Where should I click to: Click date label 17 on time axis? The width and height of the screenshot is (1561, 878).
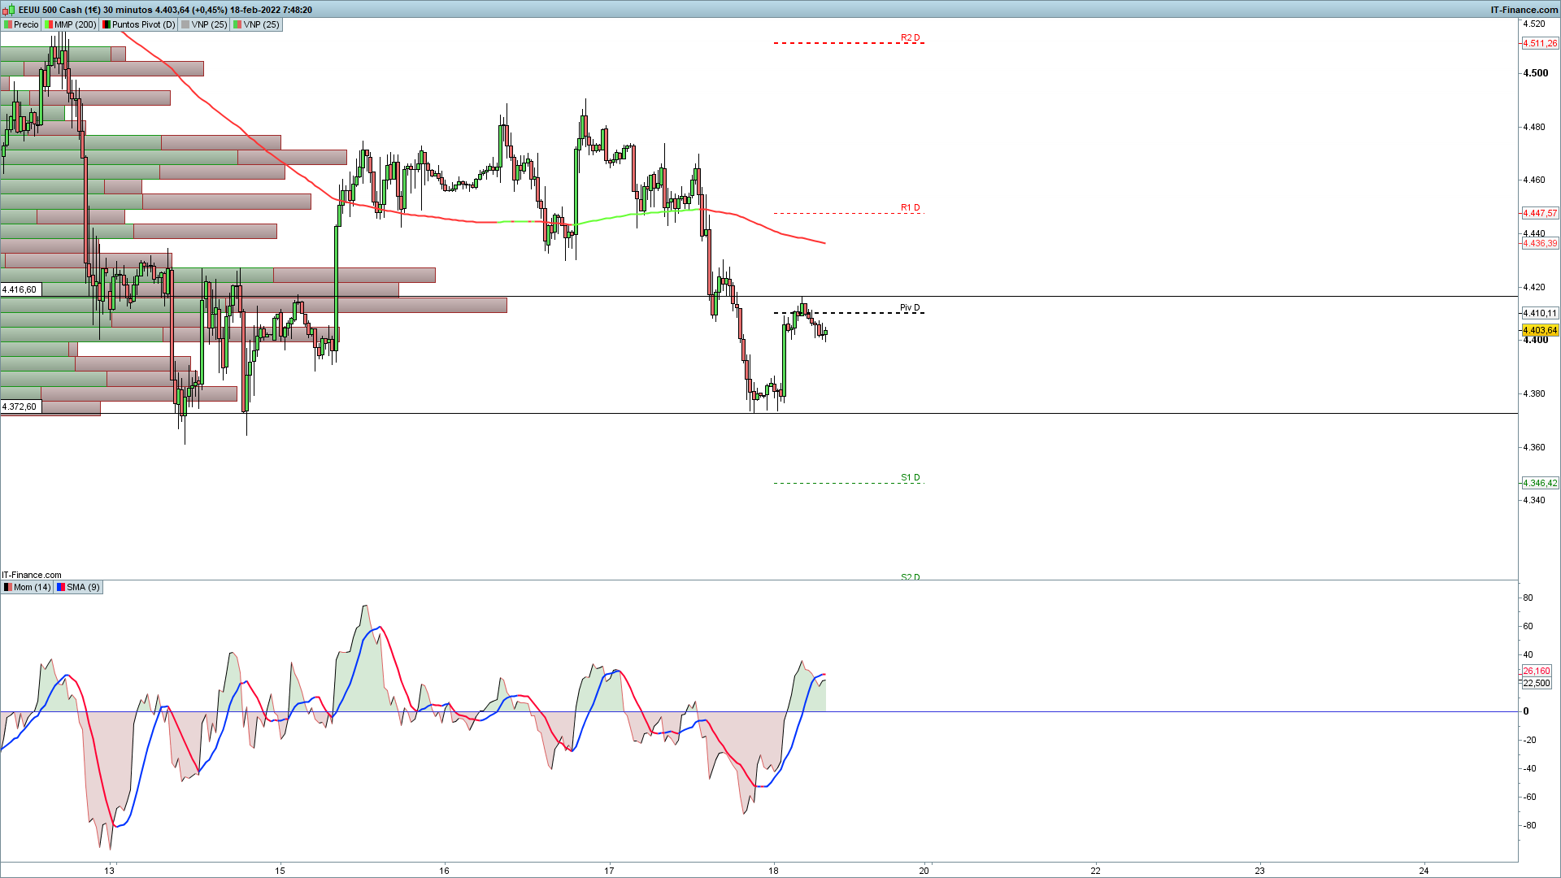point(609,871)
